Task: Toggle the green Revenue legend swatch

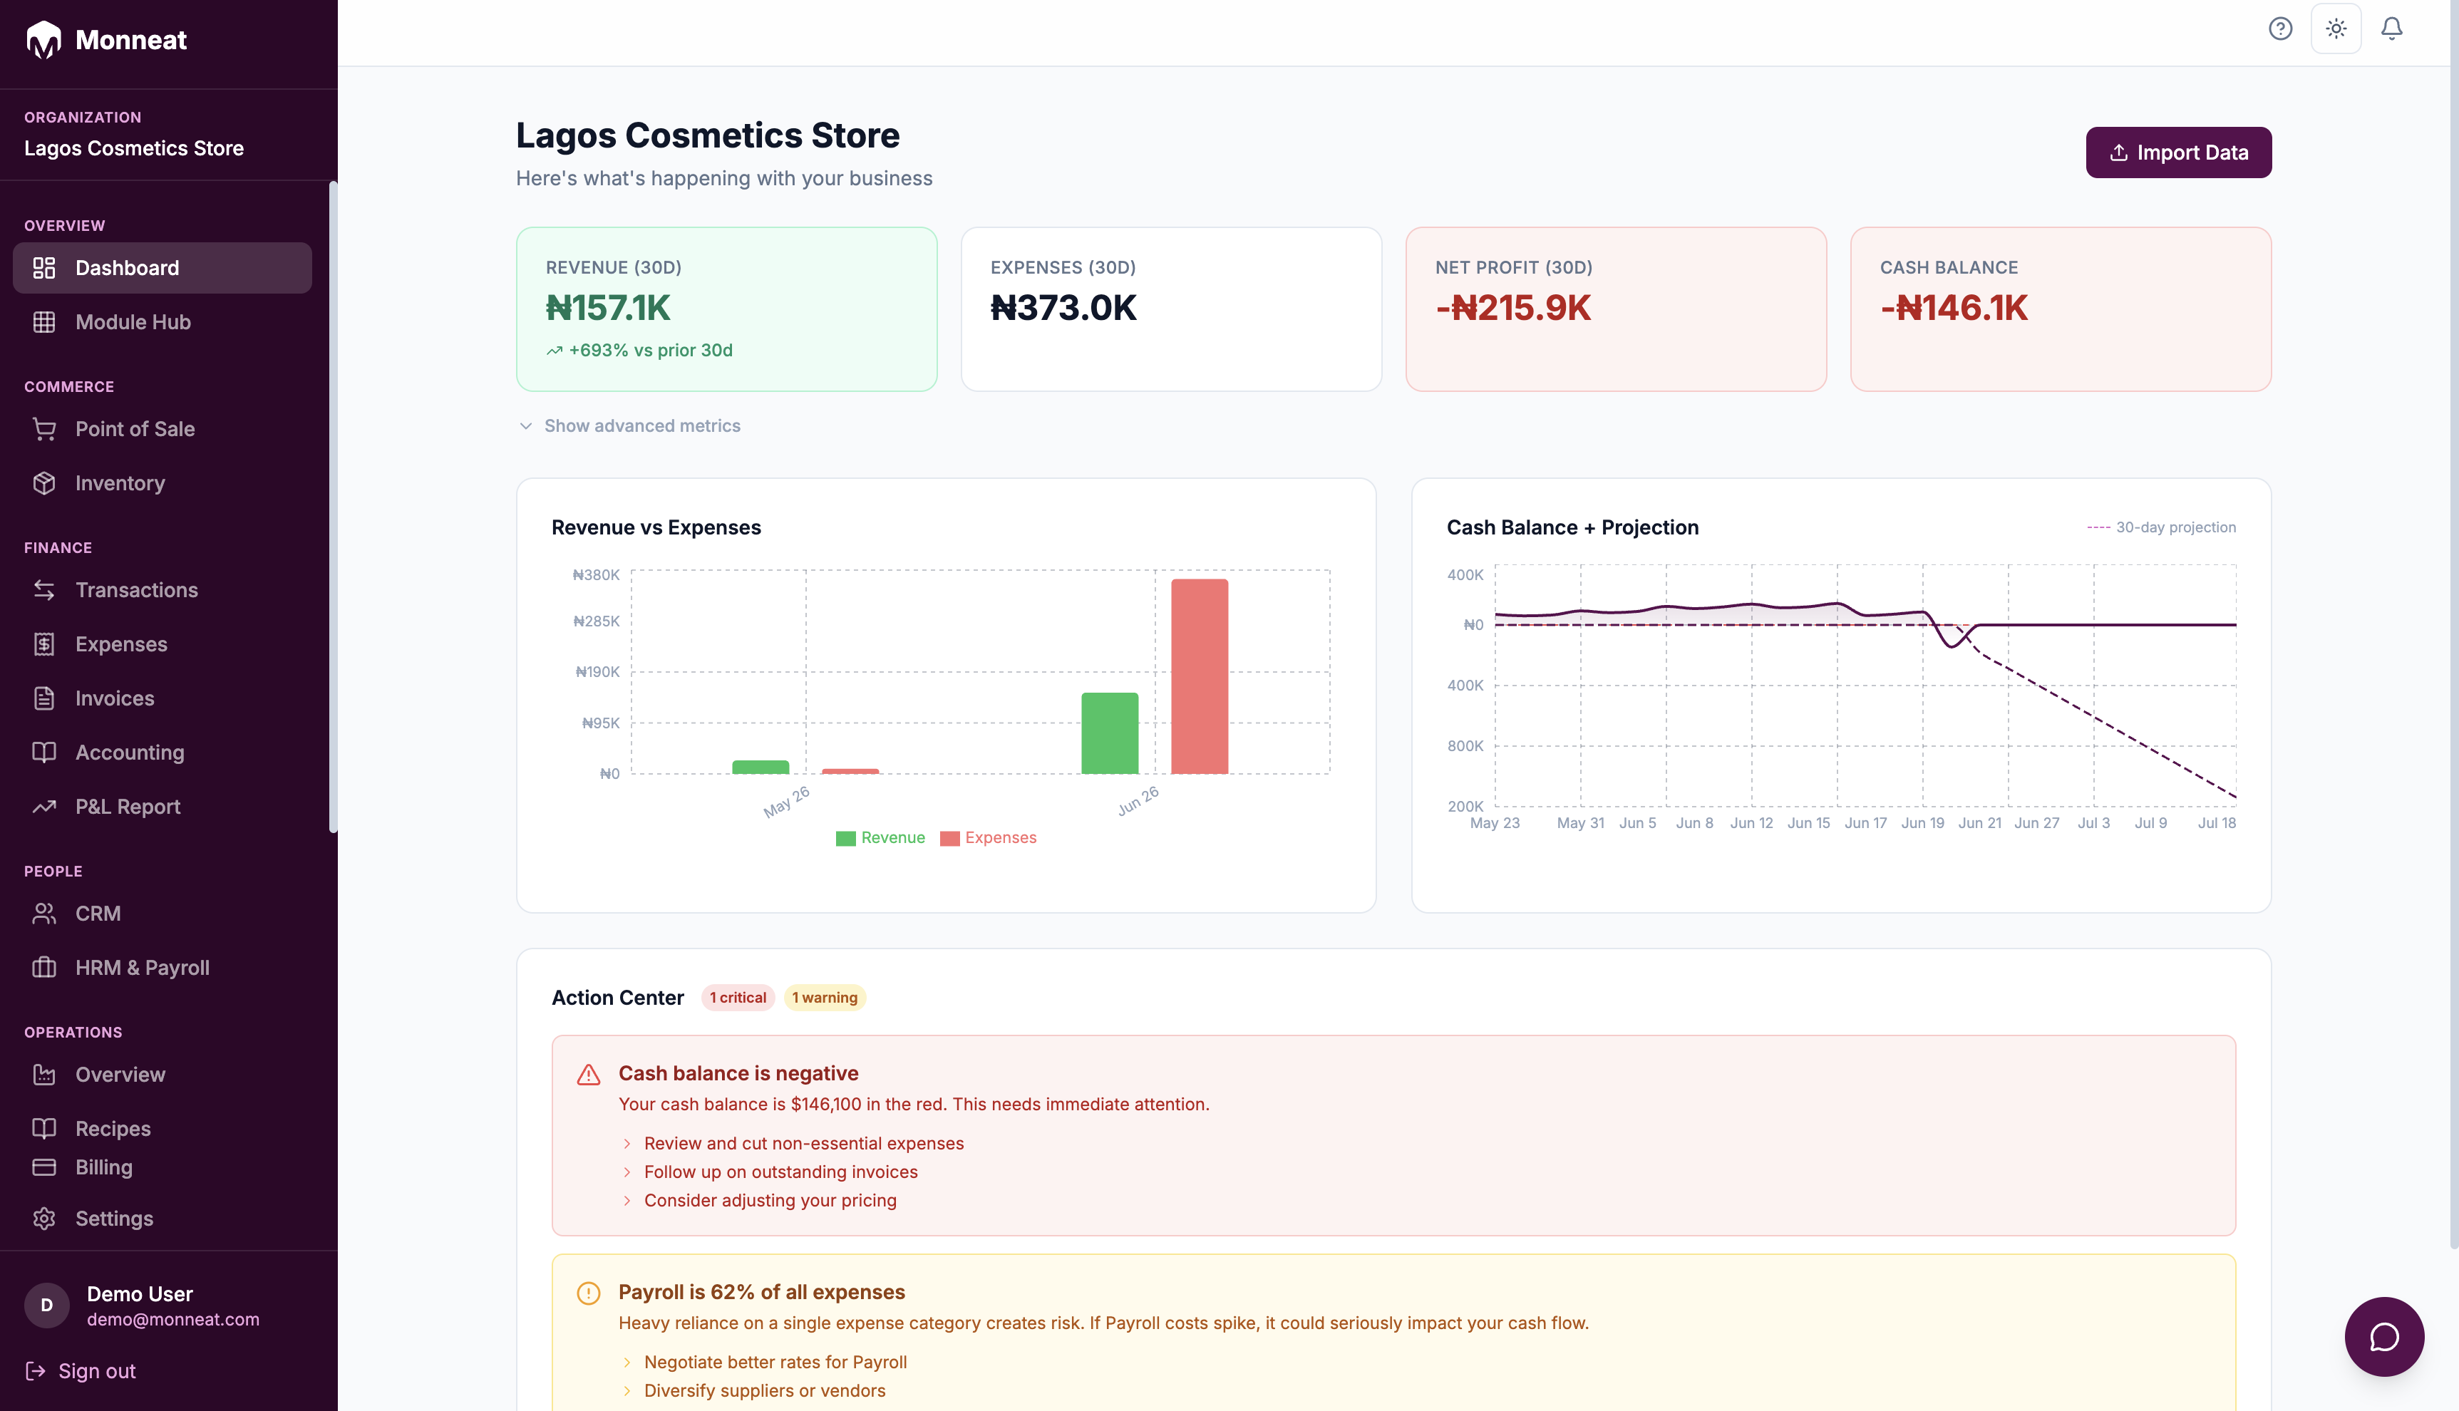Action: (x=845, y=838)
